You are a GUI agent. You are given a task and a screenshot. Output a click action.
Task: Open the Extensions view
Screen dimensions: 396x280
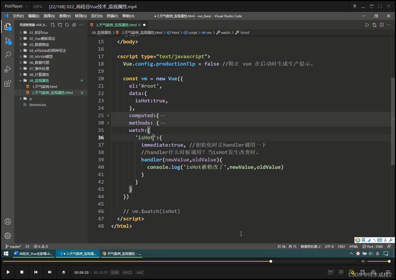[8, 83]
